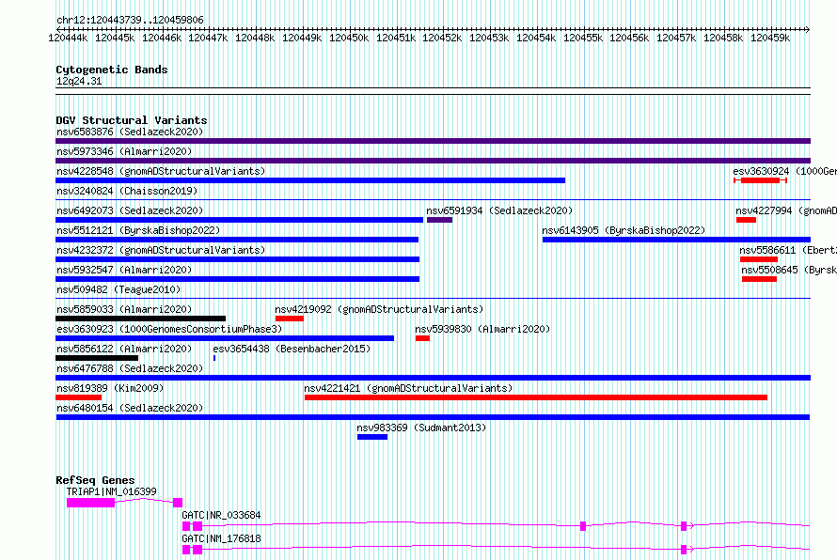This screenshot has width=837, height=560.
Task: Open nsv4228548 gnomADStructuralVariants label
Action: click(x=161, y=171)
